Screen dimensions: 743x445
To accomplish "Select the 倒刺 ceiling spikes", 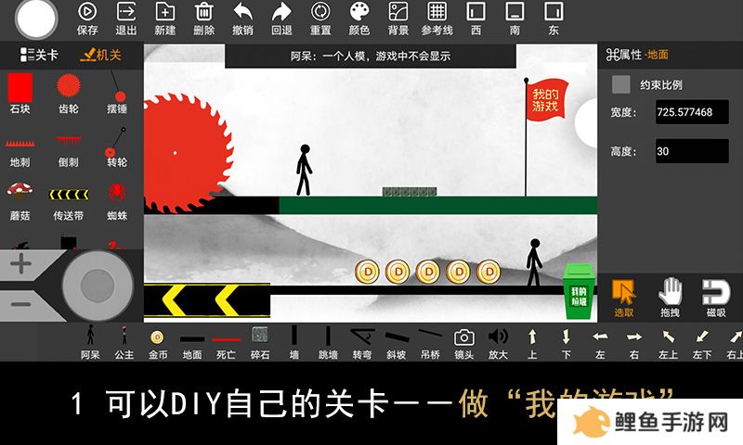I will click(x=69, y=140).
